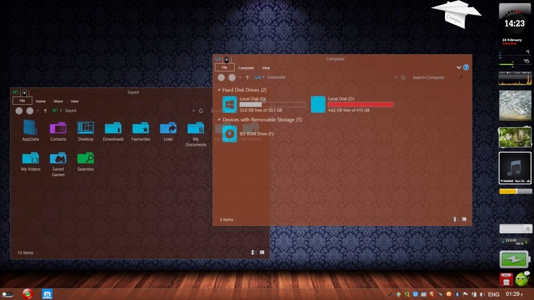Click the owl photo slideshow gadget
The height and width of the screenshot is (300, 534).
point(515,137)
